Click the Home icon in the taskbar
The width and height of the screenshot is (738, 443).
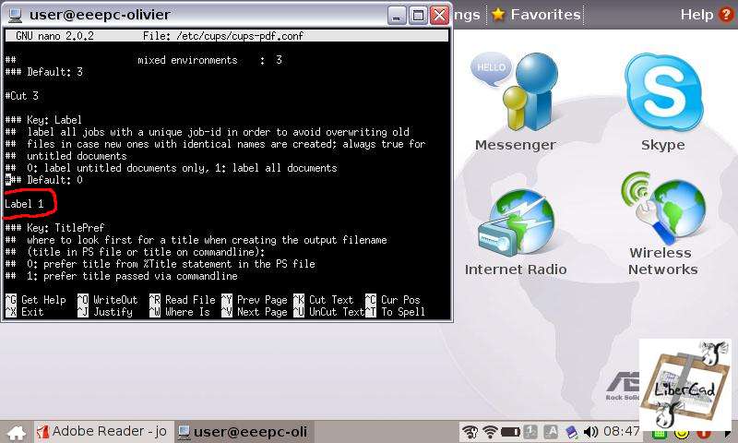pyautogui.click(x=16, y=432)
